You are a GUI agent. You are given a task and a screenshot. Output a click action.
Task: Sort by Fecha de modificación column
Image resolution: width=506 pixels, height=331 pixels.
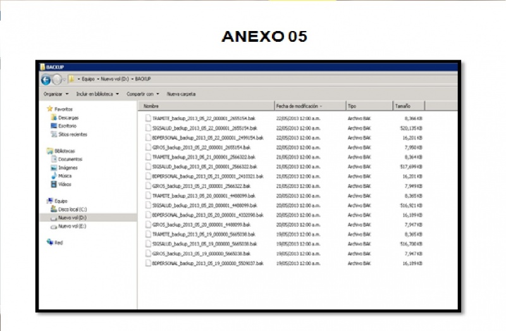coord(299,106)
